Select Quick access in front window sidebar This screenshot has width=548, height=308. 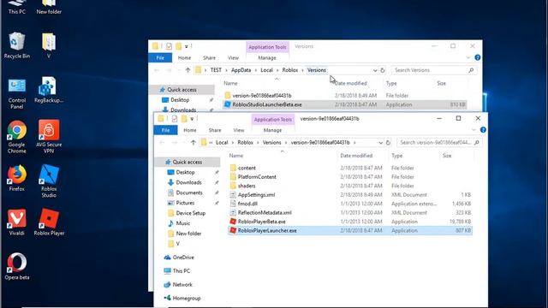[188, 162]
